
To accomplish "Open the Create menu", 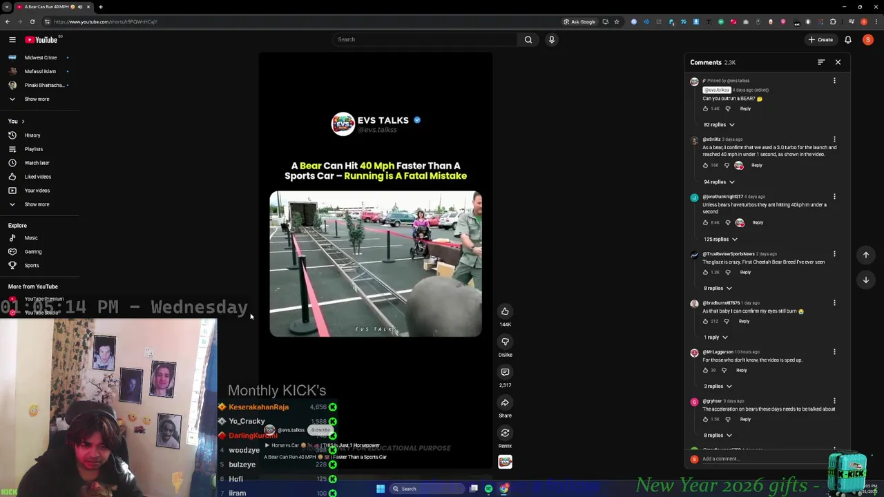I will click(820, 39).
